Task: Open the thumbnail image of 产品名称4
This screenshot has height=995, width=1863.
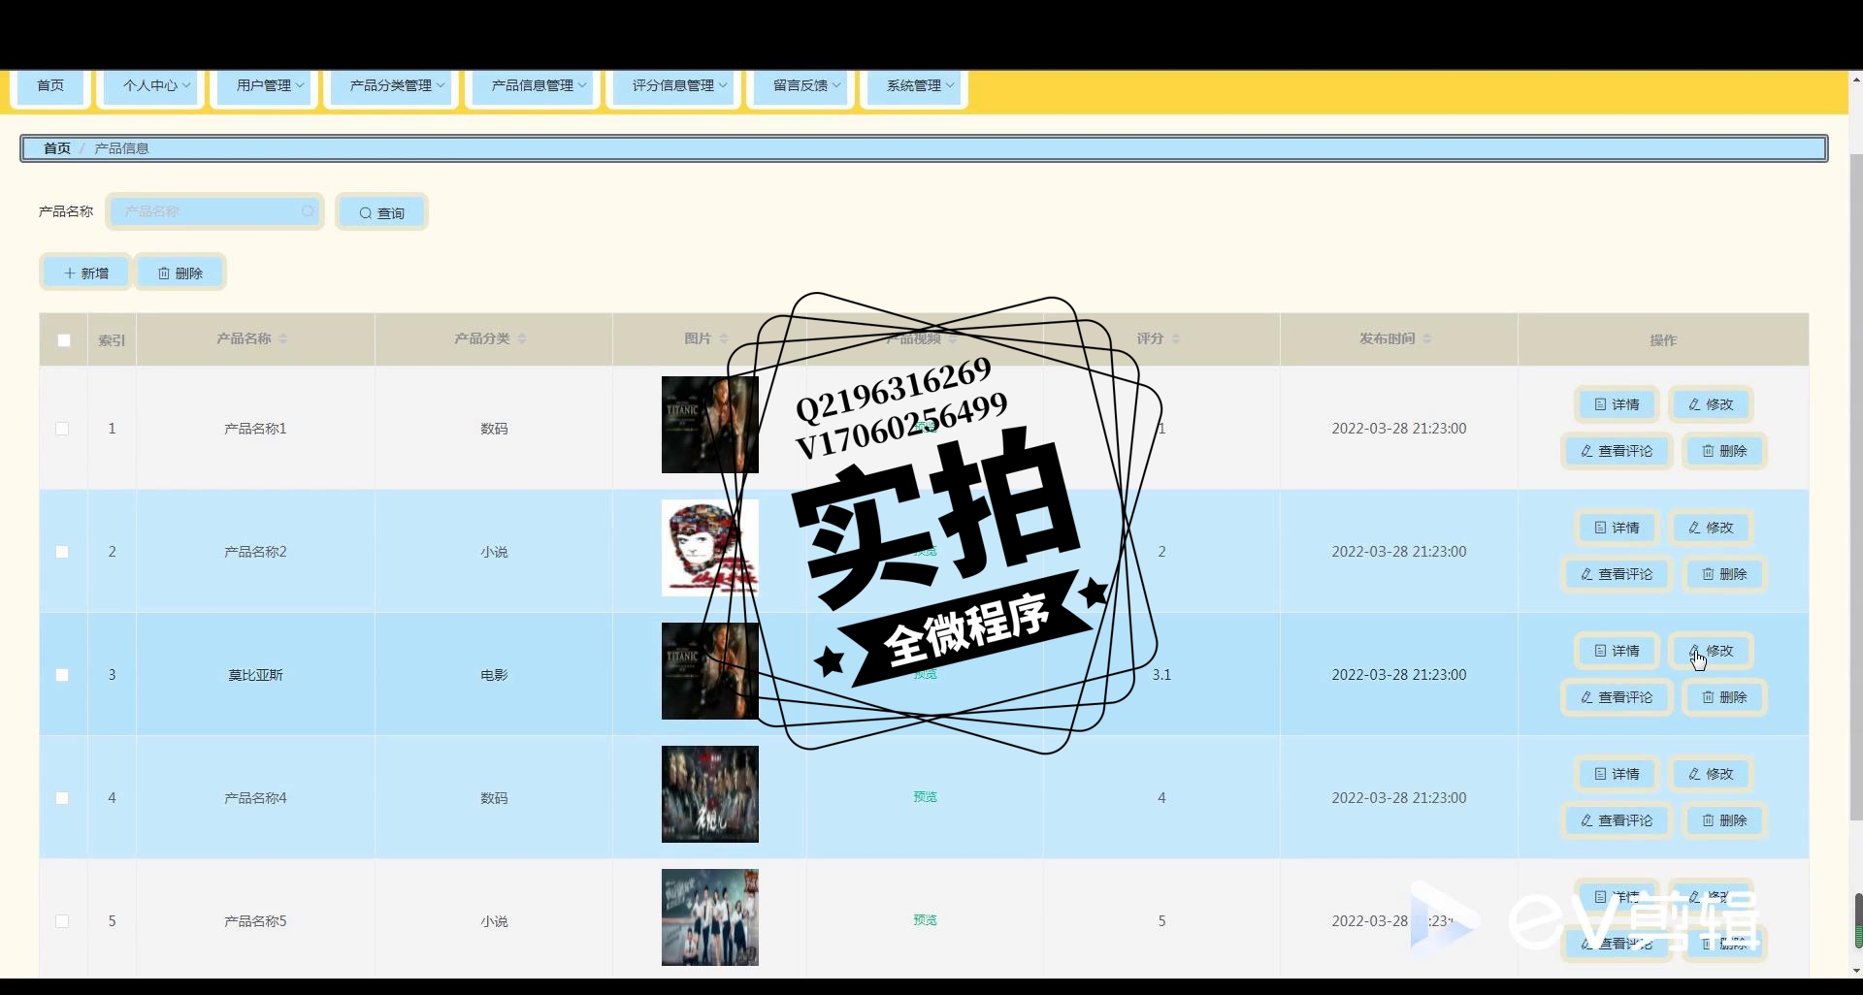Action: point(710,794)
